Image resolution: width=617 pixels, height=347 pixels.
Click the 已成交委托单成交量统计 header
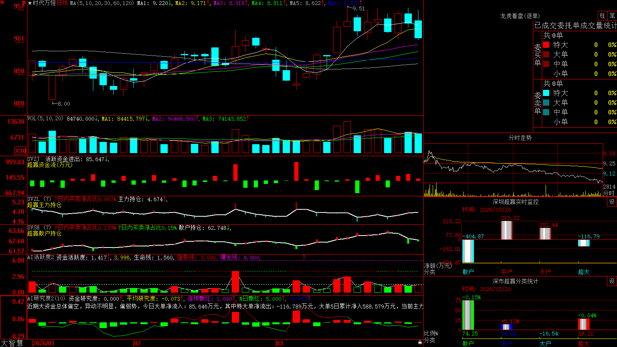(x=575, y=25)
